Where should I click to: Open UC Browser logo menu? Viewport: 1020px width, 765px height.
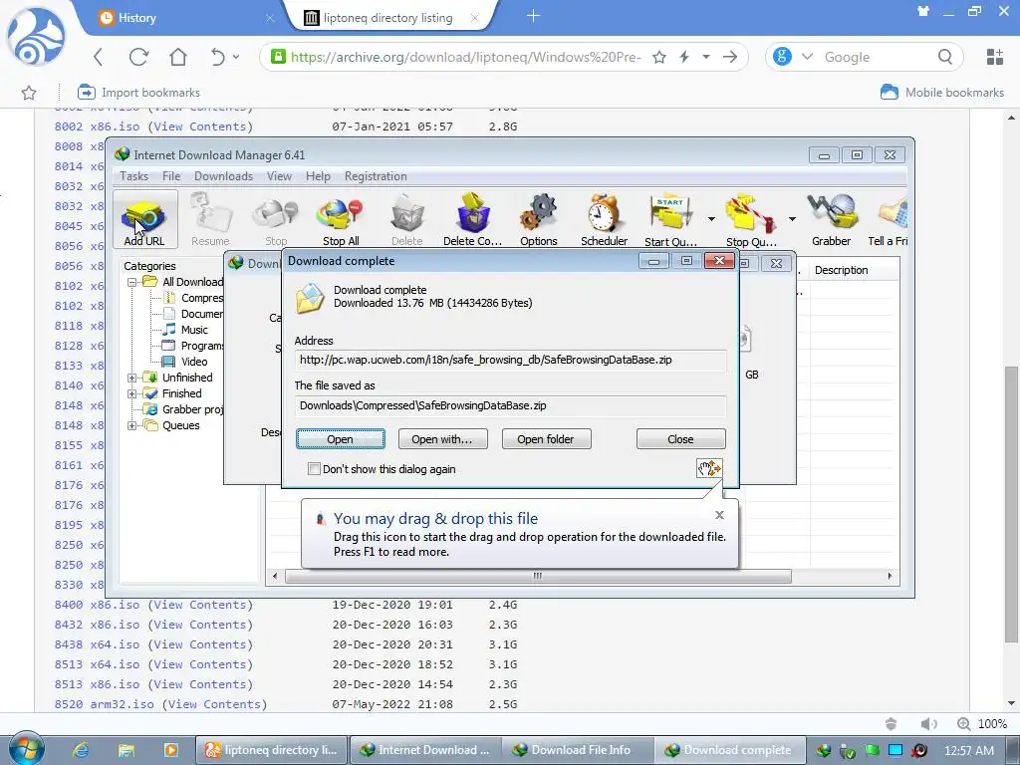(x=36, y=37)
